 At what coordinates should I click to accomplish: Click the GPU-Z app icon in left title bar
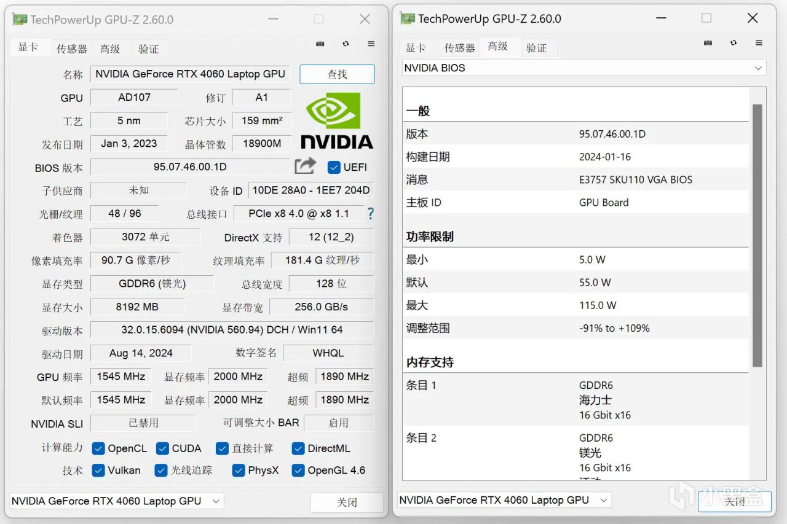(x=20, y=20)
